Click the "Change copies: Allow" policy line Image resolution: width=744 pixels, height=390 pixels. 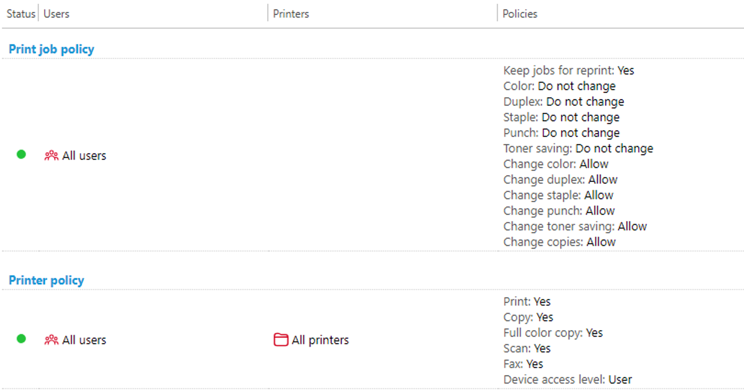[559, 242]
